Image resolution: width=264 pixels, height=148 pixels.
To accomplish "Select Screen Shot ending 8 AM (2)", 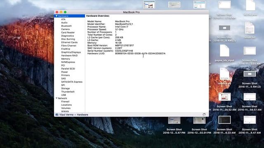I will (x=224, y=28).
